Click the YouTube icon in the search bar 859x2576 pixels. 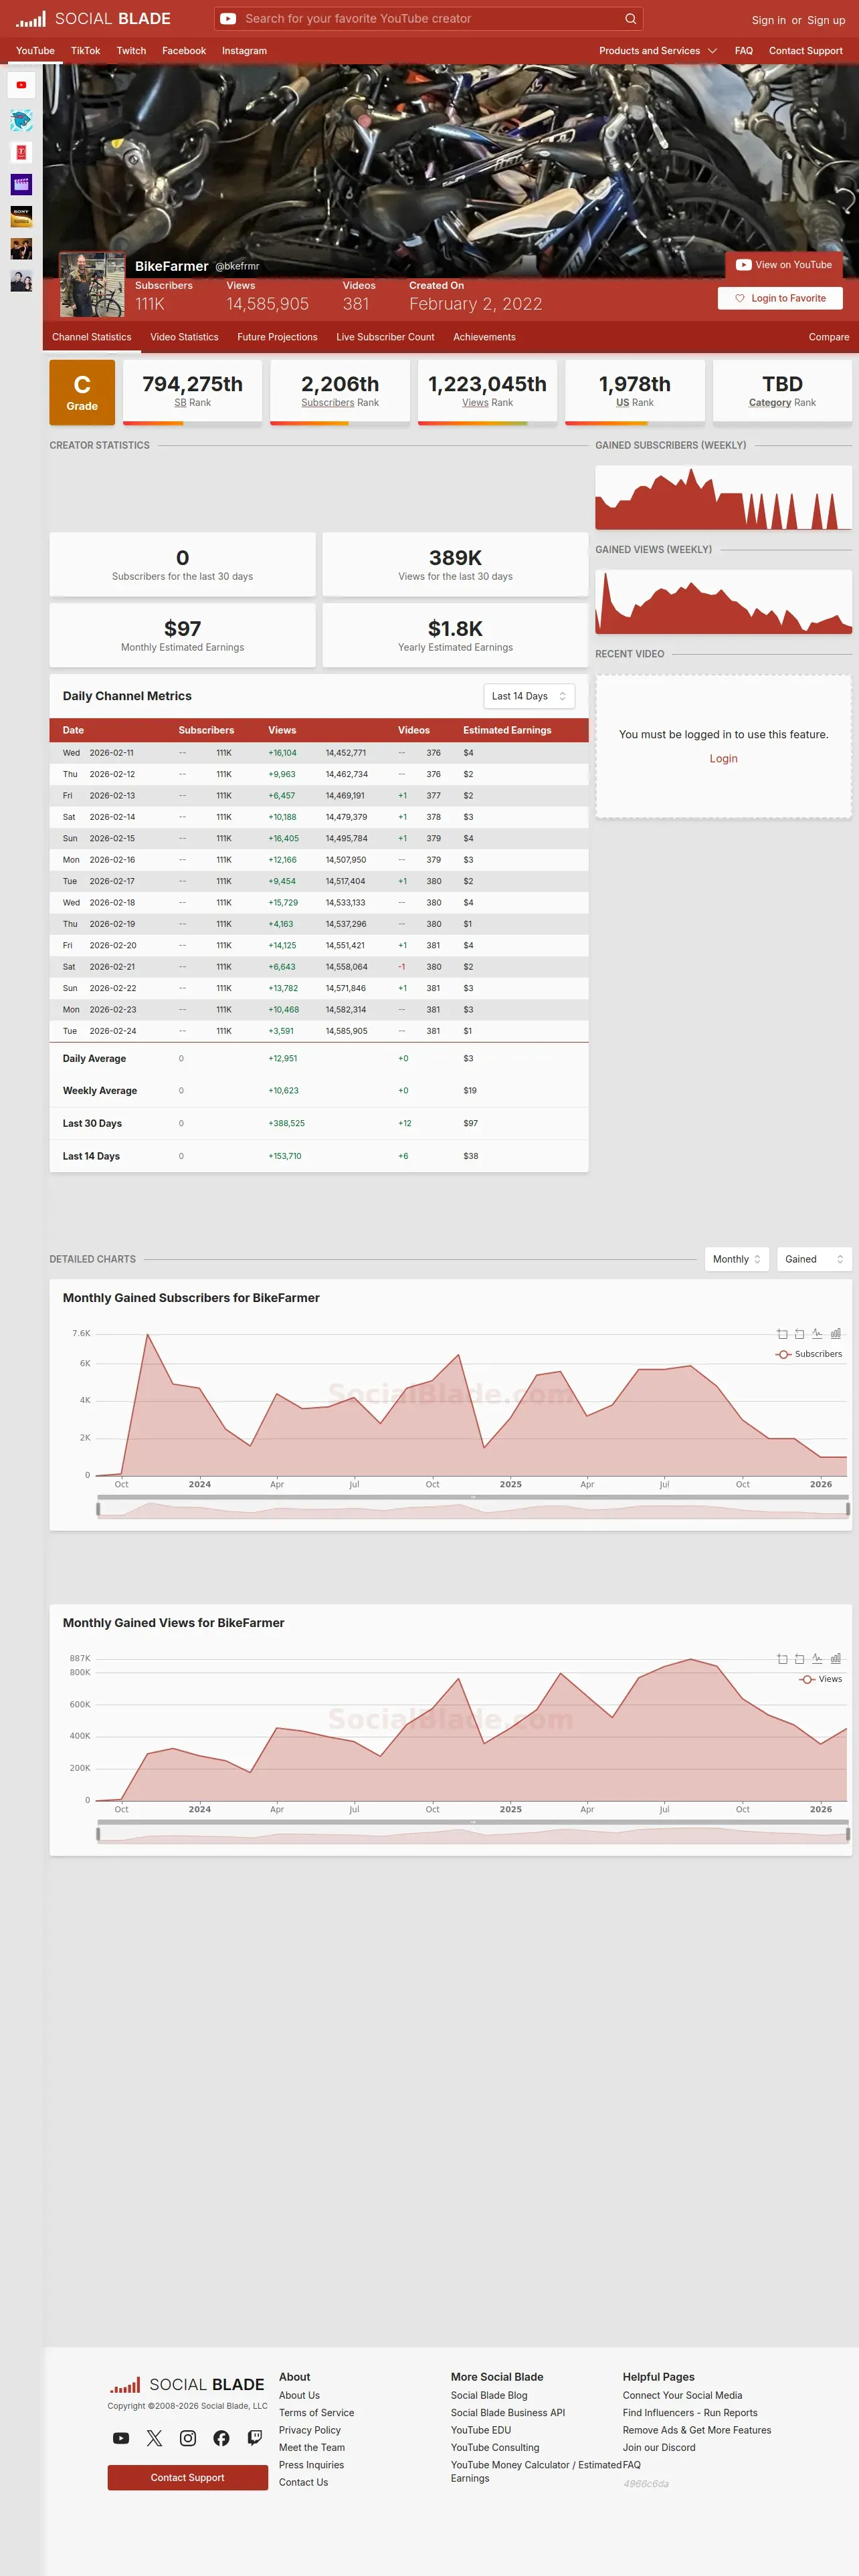click(x=228, y=19)
